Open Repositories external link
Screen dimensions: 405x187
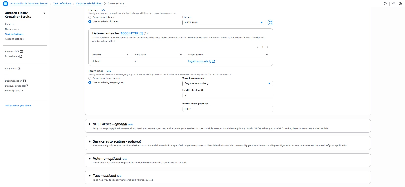14,56
